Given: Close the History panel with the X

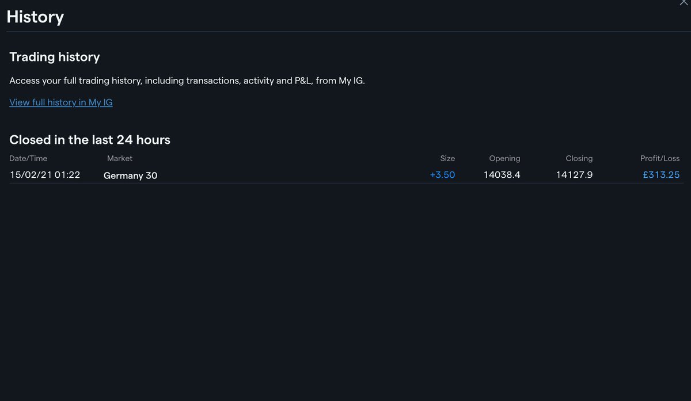Looking at the screenshot, I should coord(684,2).
